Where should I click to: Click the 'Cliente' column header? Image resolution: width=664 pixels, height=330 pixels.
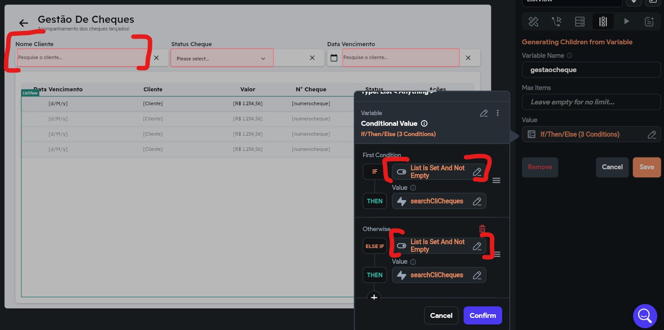coord(153,90)
